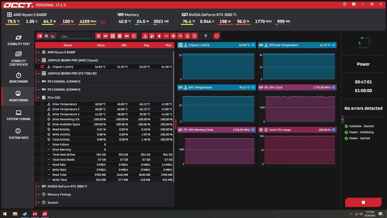This screenshot has width=387, height=218.
Task: Click info icon on Total CPU Usage graph
Action: point(334,130)
